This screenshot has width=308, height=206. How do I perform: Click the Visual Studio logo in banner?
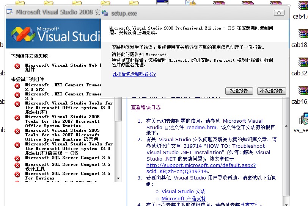point(23,34)
